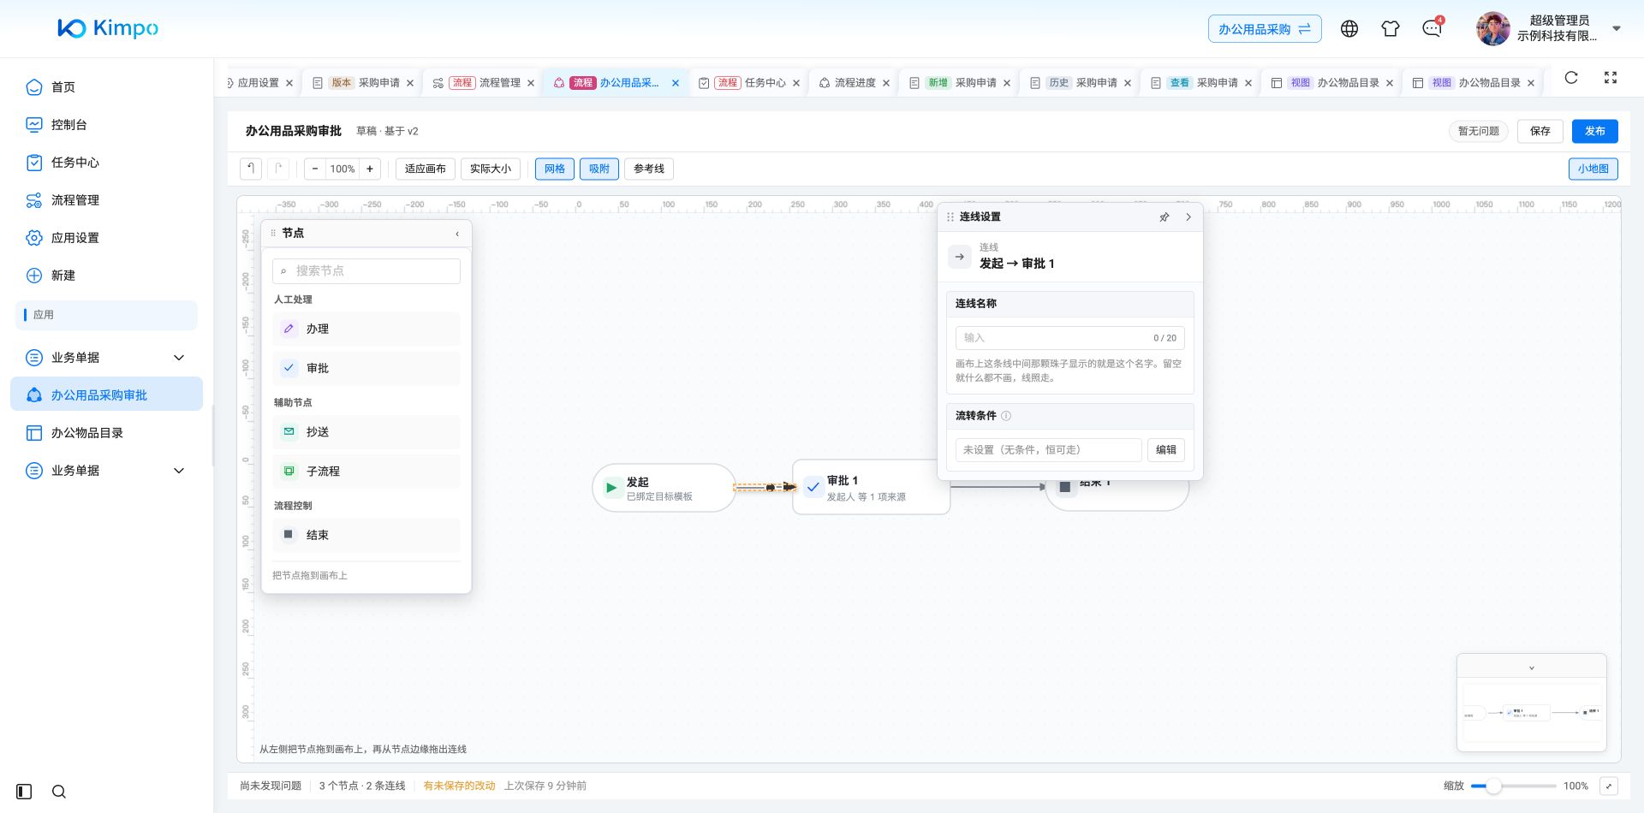This screenshot has height=813, width=1644.
Task: Select the 办理 node type
Action: pyautogui.click(x=366, y=329)
